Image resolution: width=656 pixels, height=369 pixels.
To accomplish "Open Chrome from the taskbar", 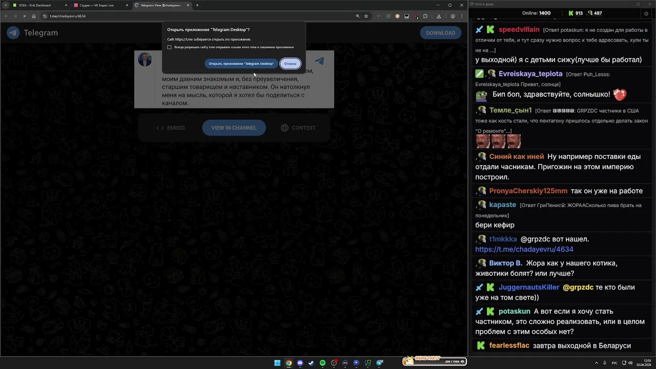I will pos(289,363).
